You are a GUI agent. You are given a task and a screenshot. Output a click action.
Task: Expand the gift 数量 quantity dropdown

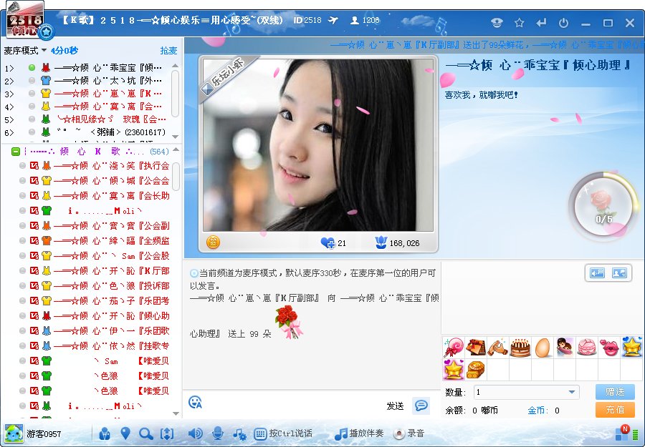pos(572,392)
